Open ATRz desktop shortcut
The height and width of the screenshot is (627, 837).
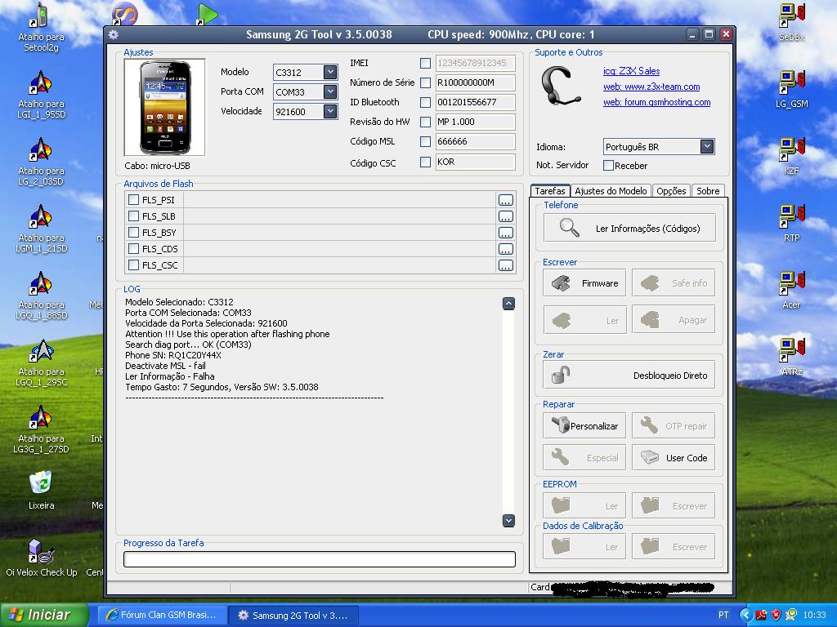click(x=791, y=358)
